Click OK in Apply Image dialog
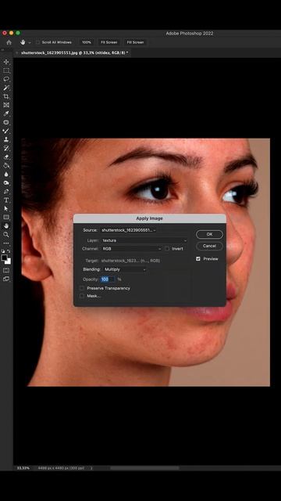Viewport: 281px width, 501px height. click(x=209, y=234)
